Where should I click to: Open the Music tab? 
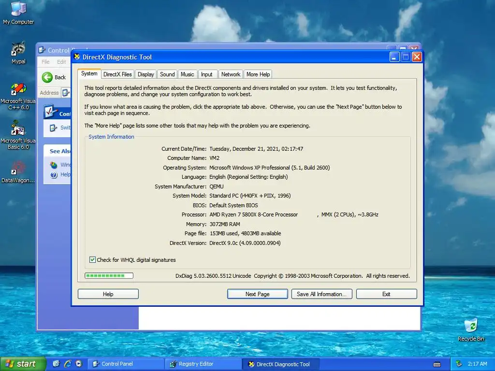point(187,74)
